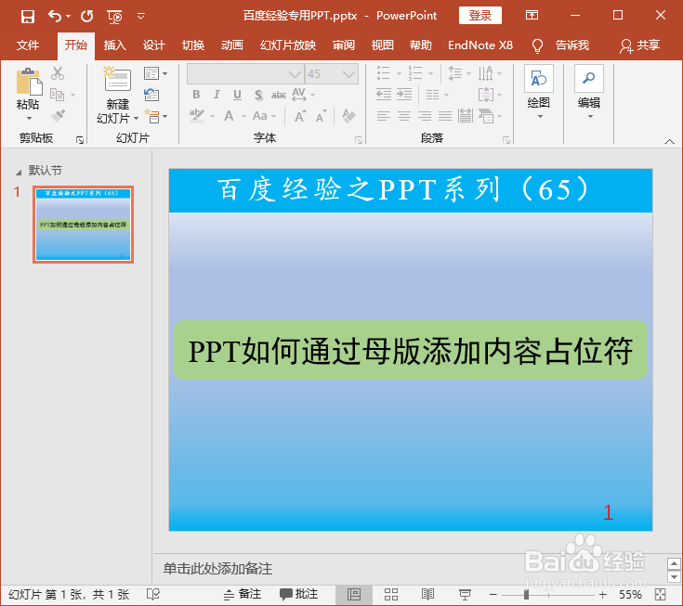This screenshot has width=683, height=606.
Task: Click 单击此处添加备注 notes area
Action: (217, 569)
